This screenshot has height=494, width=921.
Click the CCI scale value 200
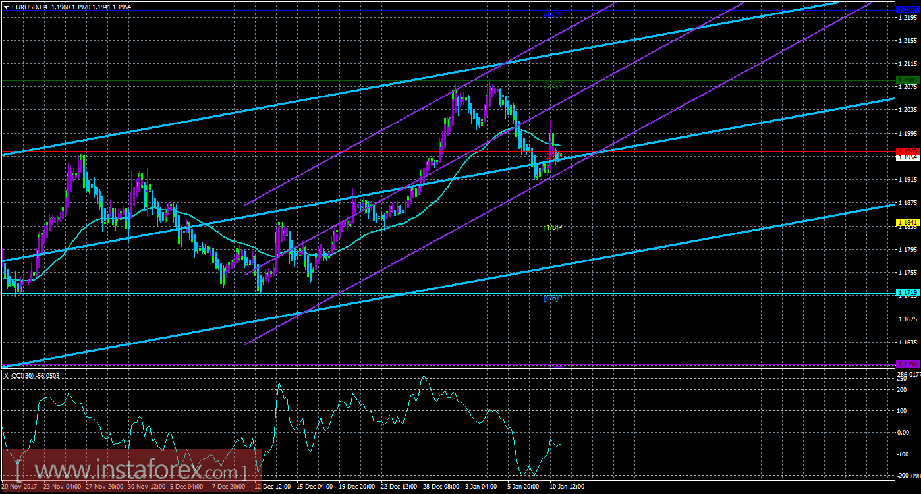coord(903,389)
